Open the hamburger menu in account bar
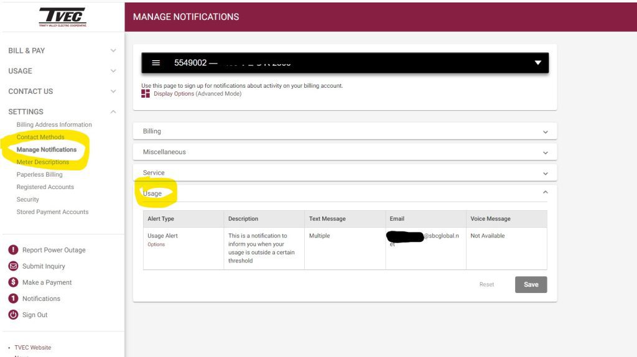This screenshot has height=357, width=637. coord(156,63)
